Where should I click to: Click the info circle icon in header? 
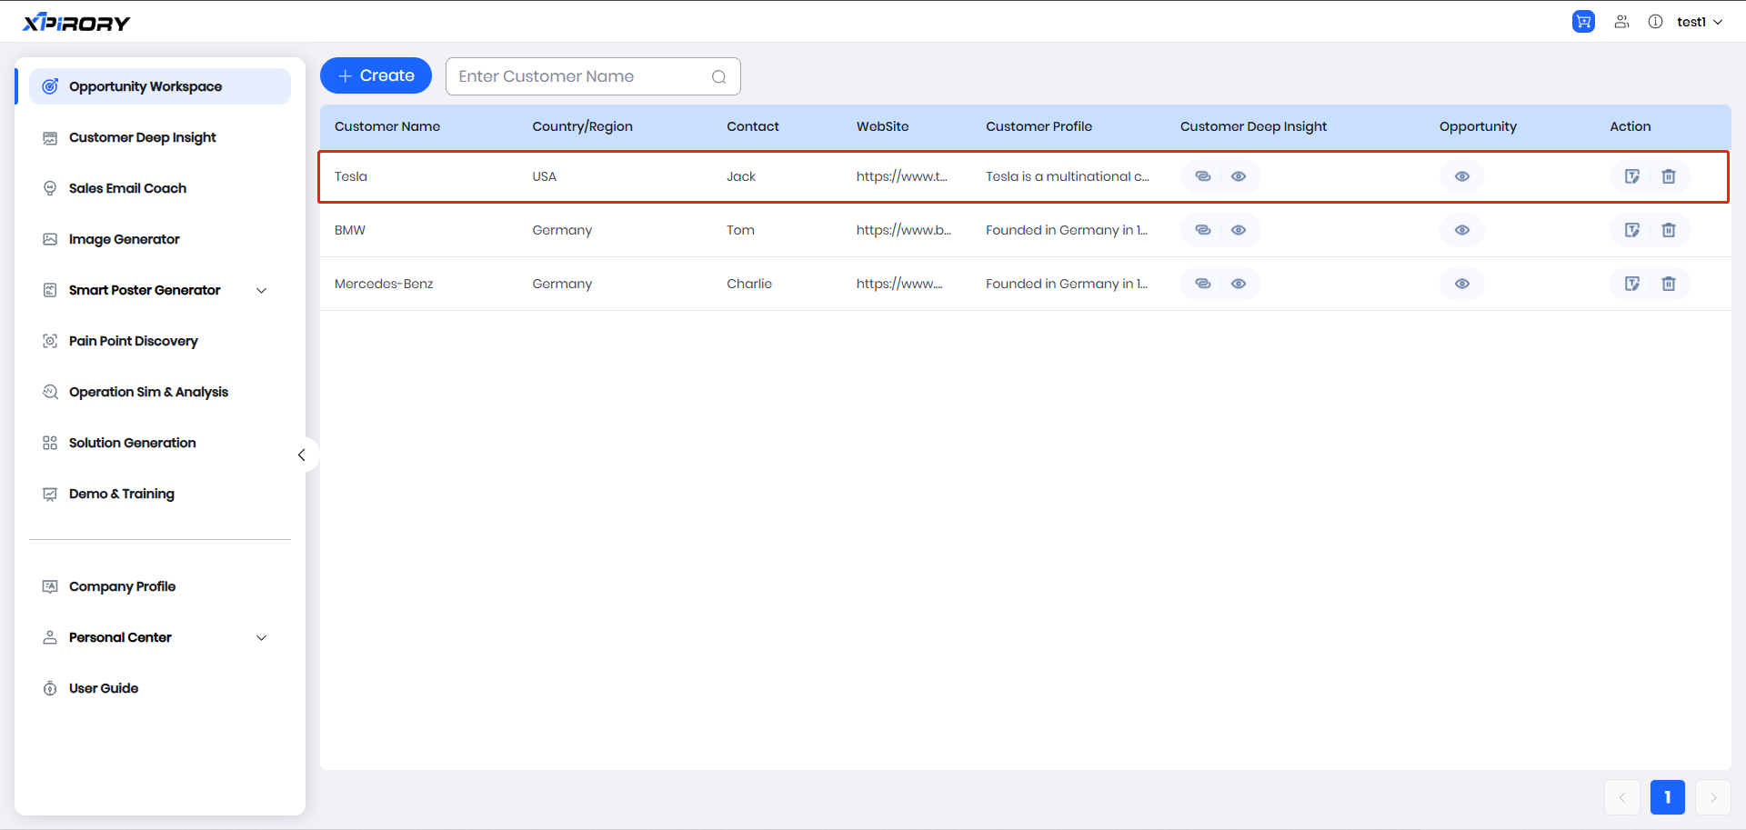(x=1655, y=22)
